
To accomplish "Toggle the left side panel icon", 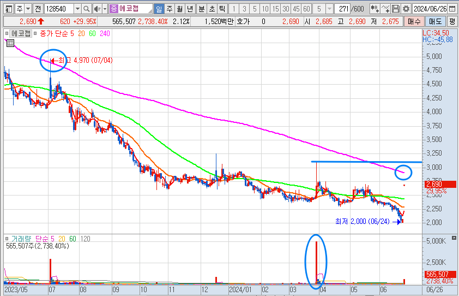I will pyautogui.click(x=9, y=9).
